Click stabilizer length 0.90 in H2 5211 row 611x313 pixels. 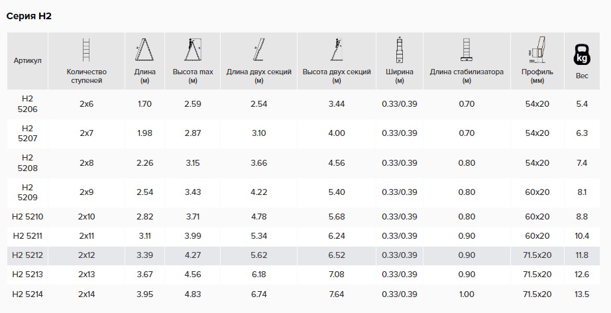tap(467, 236)
